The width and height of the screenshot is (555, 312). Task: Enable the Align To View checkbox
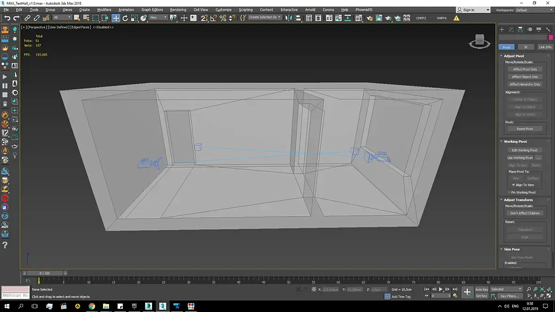514,185
